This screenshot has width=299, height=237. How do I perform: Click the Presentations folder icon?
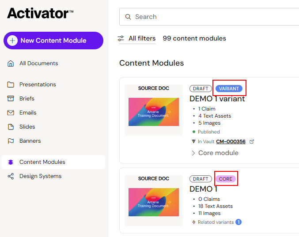[11, 85]
